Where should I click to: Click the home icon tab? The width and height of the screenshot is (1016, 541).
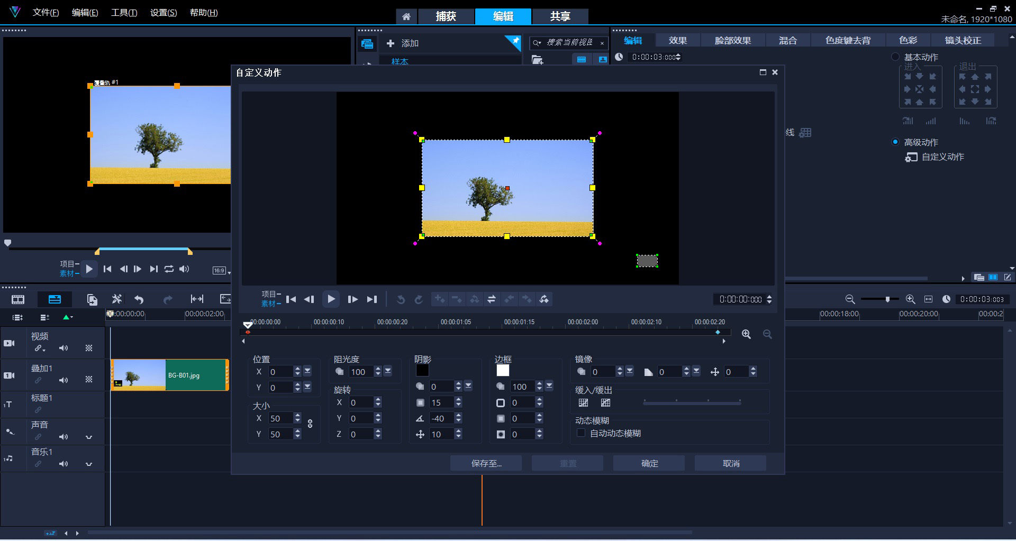406,17
